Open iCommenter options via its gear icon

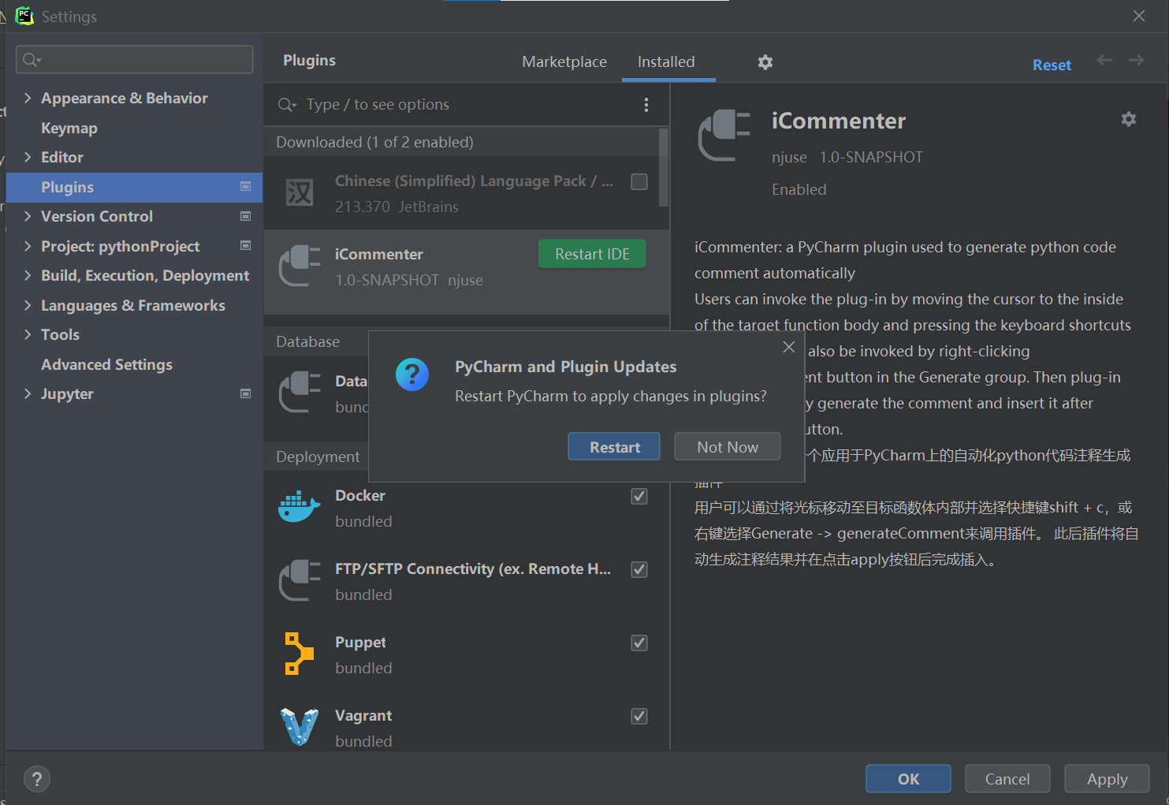click(1129, 119)
